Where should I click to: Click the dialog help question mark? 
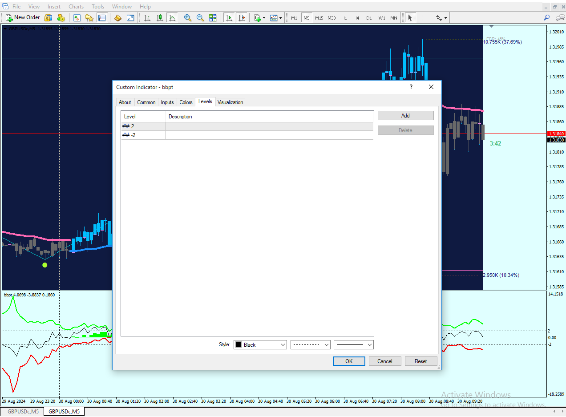[x=411, y=87]
